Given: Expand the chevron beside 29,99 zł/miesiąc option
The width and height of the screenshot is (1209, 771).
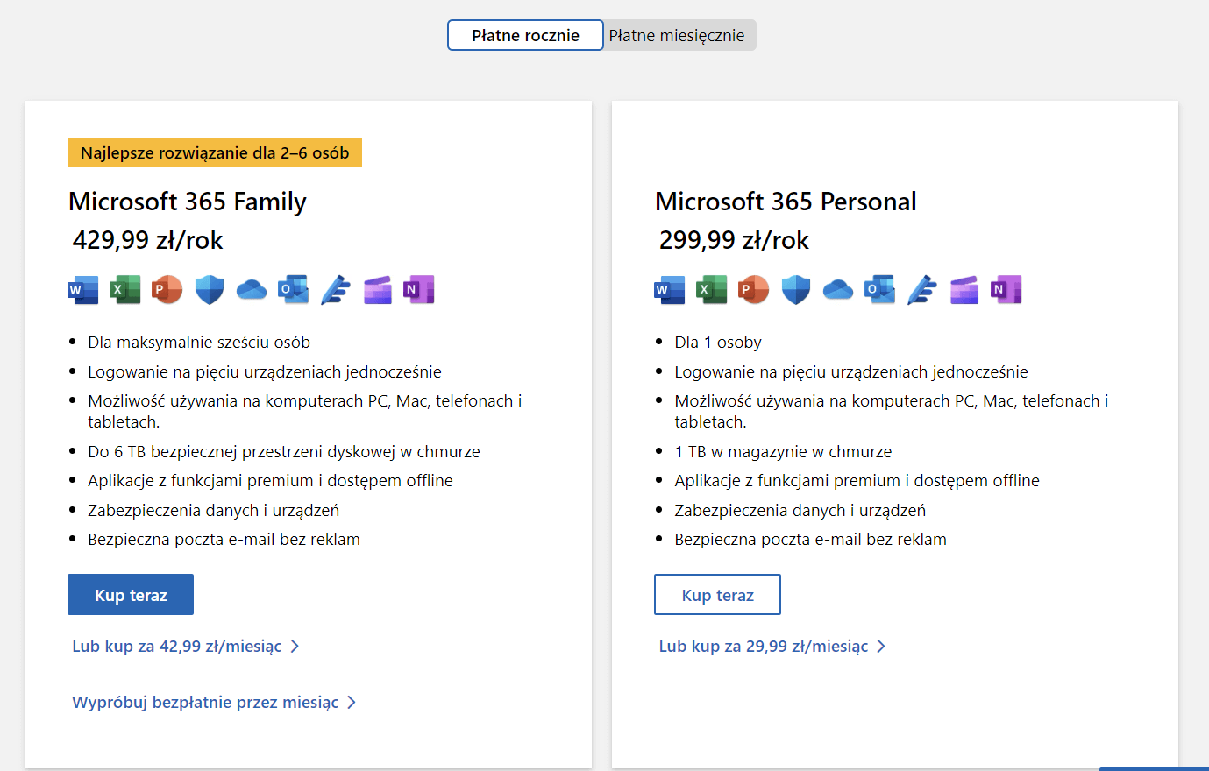Looking at the screenshot, I should [882, 646].
